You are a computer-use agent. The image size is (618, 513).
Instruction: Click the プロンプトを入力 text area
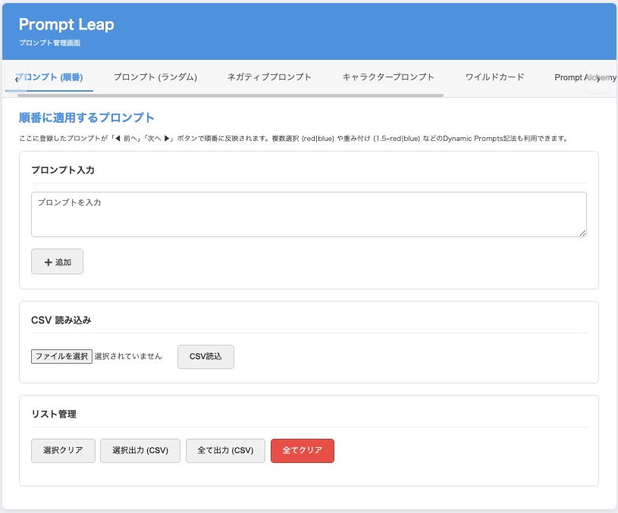pos(309,214)
